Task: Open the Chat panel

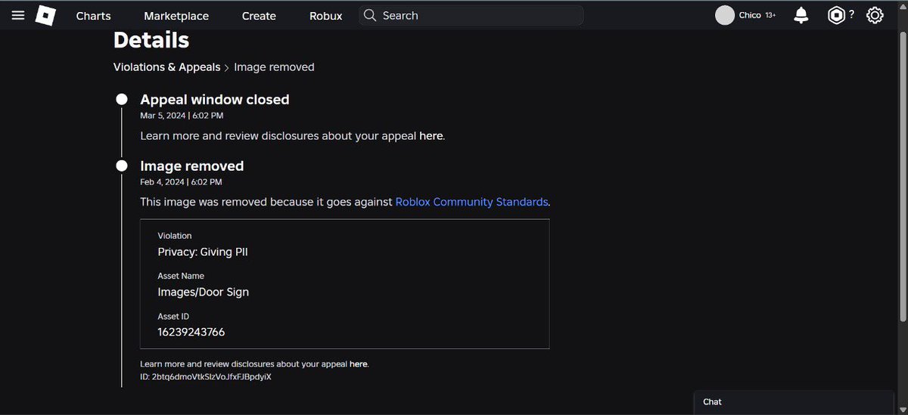Action: pyautogui.click(x=794, y=402)
